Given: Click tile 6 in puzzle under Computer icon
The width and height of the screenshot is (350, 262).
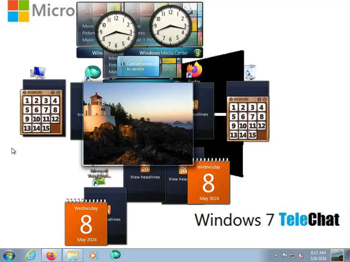Looking at the screenshot, I should [x=37, y=110].
